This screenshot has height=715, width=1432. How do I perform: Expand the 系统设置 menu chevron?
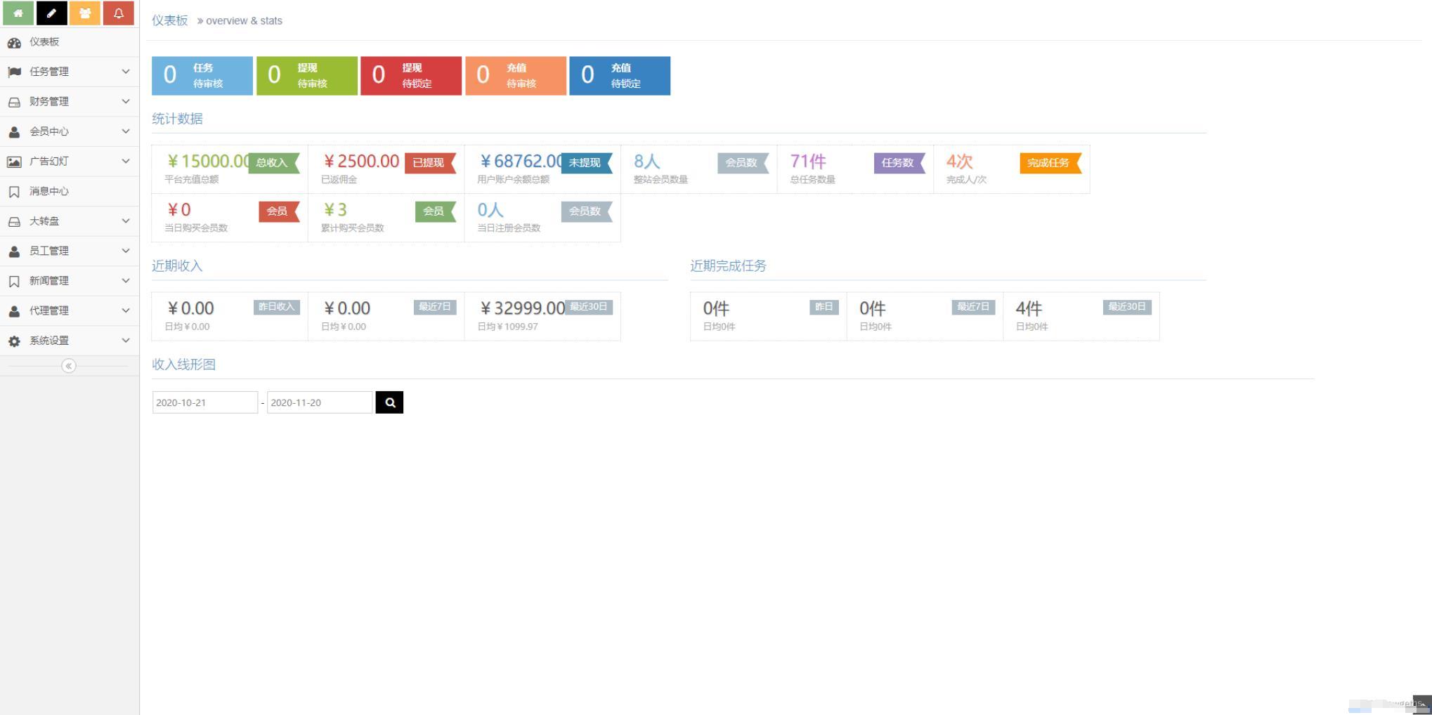click(x=126, y=340)
